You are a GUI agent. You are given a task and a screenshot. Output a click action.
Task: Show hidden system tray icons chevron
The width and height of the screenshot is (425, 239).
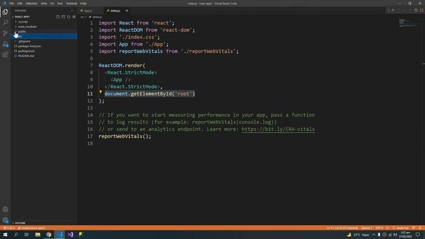click(x=373, y=234)
